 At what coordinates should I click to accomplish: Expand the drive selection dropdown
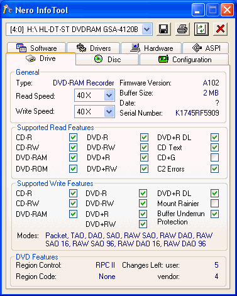tap(146, 30)
